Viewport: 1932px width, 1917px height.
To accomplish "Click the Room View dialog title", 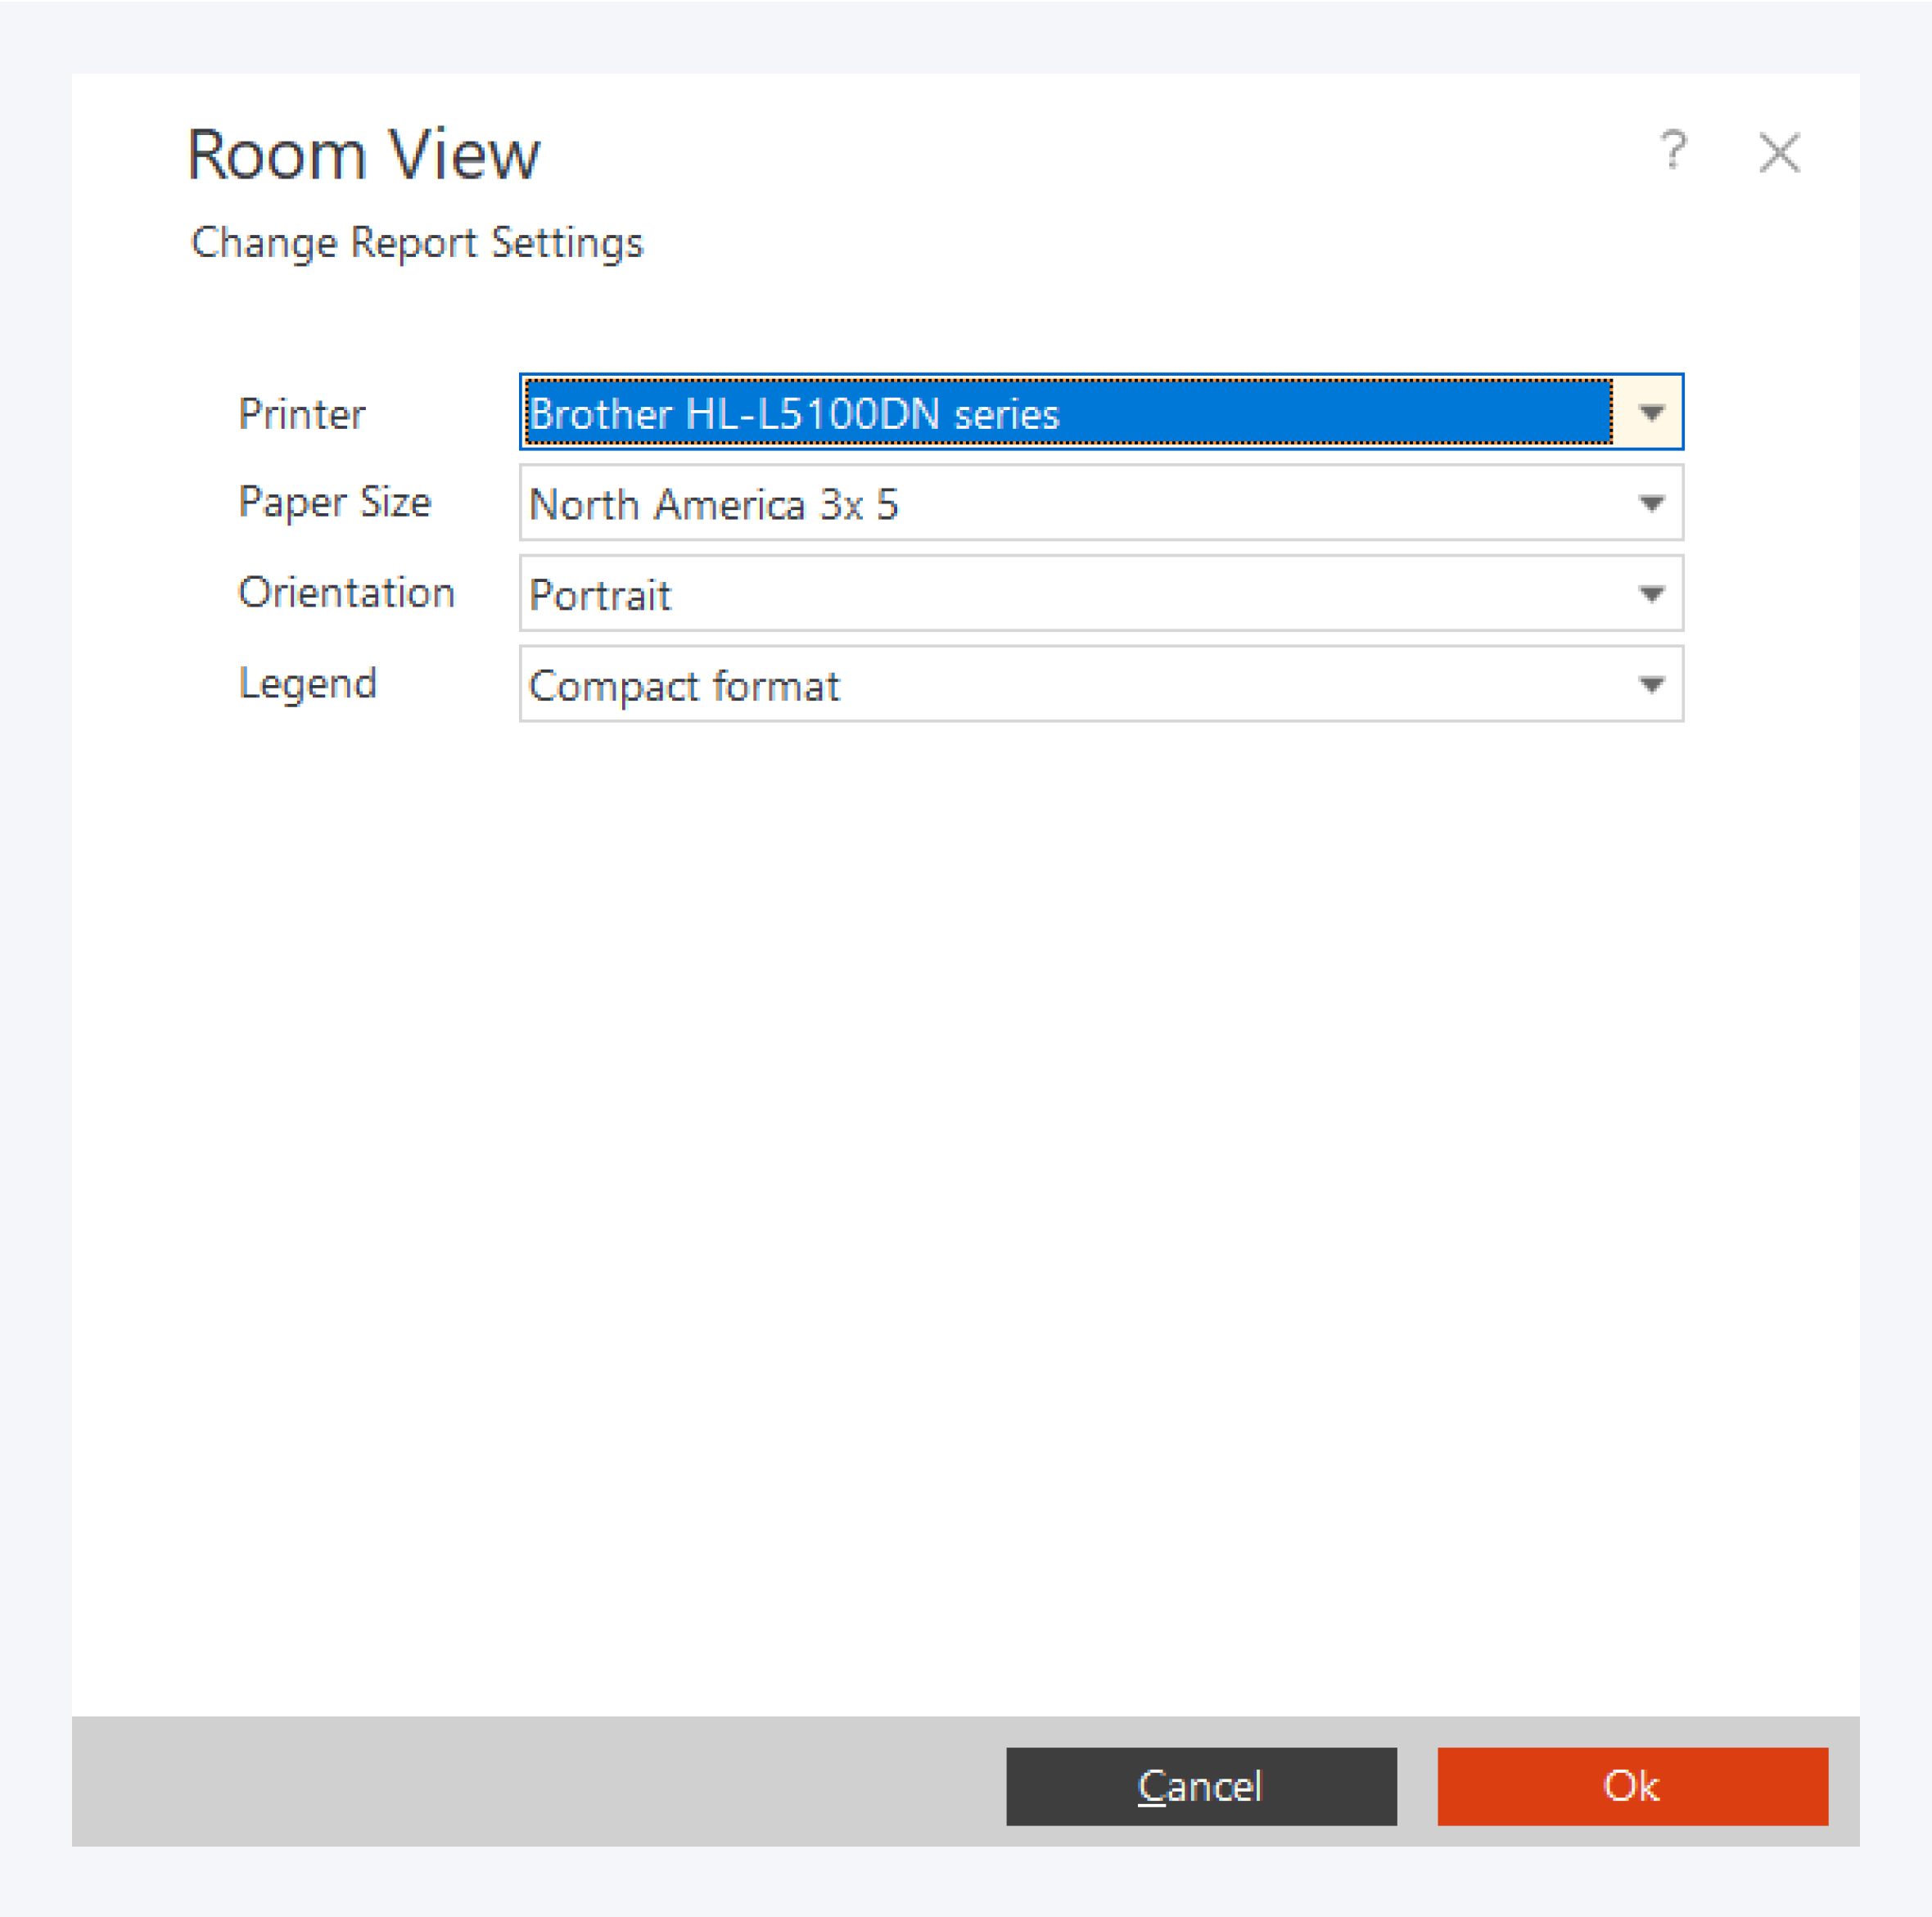I will (364, 155).
